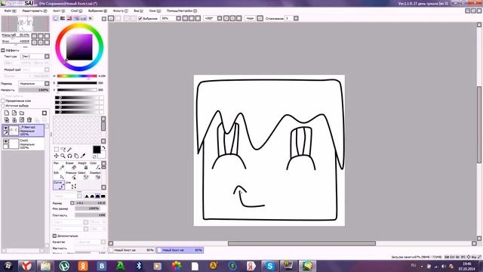Hide the selected vector layer via eye

5,128
